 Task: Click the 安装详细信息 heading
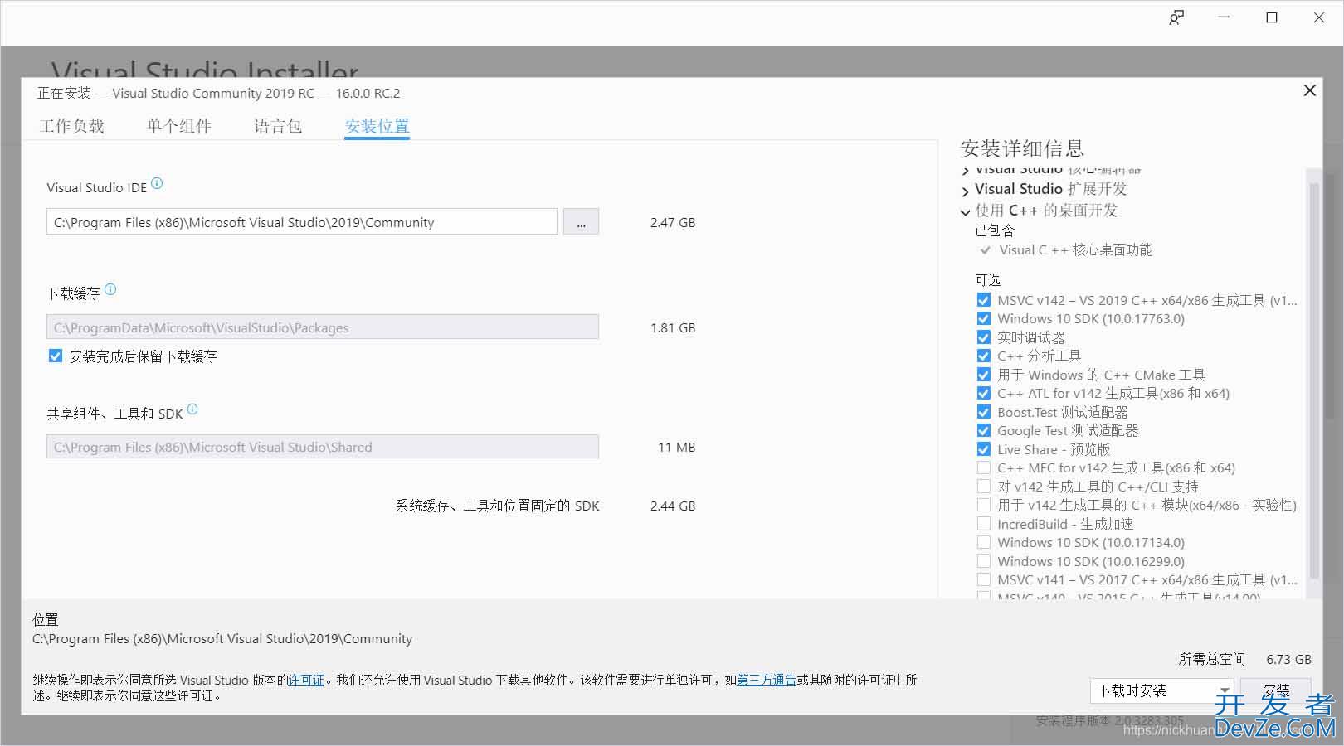click(x=1022, y=149)
